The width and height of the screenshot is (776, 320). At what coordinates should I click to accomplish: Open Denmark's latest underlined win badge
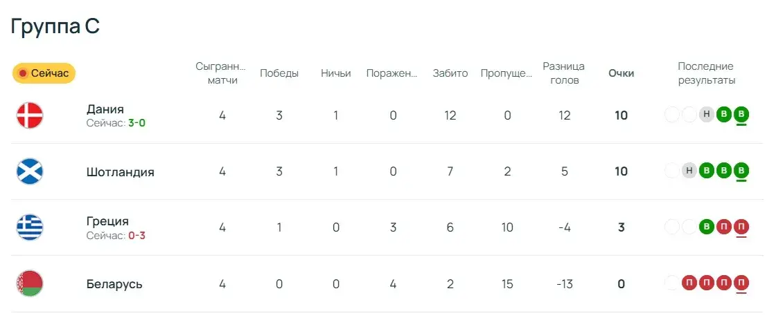(x=741, y=115)
